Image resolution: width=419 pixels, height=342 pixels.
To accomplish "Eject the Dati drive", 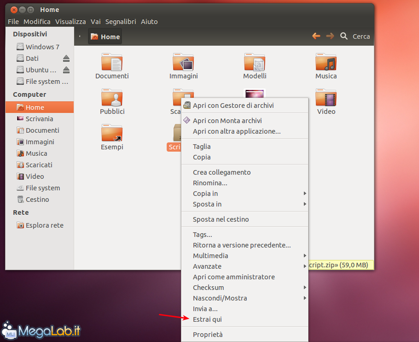I will tap(66, 58).
